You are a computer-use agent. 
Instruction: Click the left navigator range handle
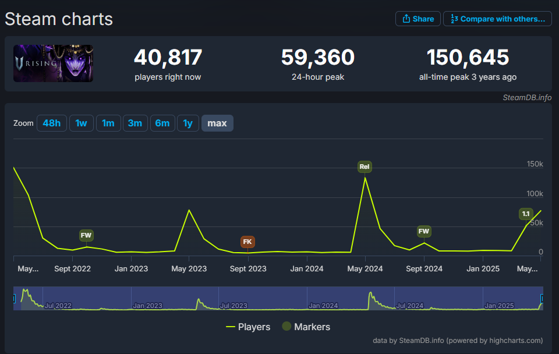tap(14, 299)
